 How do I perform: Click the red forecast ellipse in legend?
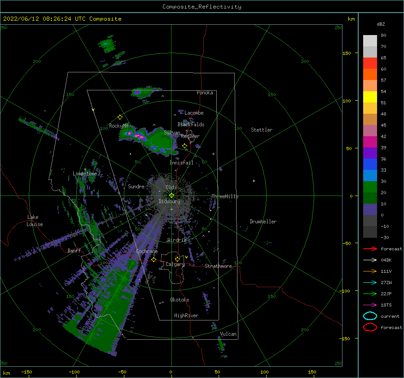coord(370,327)
